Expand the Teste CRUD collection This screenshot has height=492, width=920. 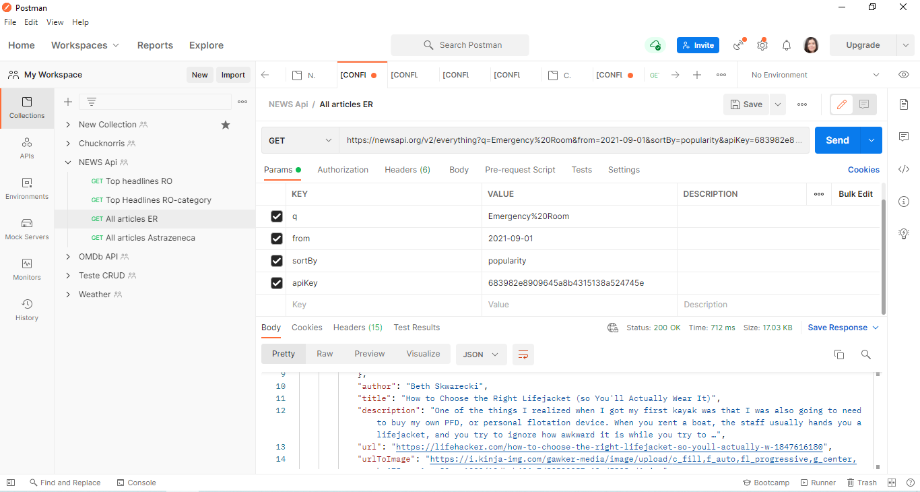(x=68, y=276)
